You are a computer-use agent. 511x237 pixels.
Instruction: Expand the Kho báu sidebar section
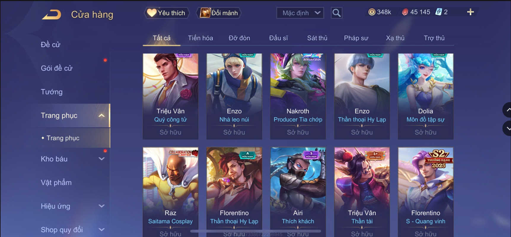pyautogui.click(x=101, y=159)
